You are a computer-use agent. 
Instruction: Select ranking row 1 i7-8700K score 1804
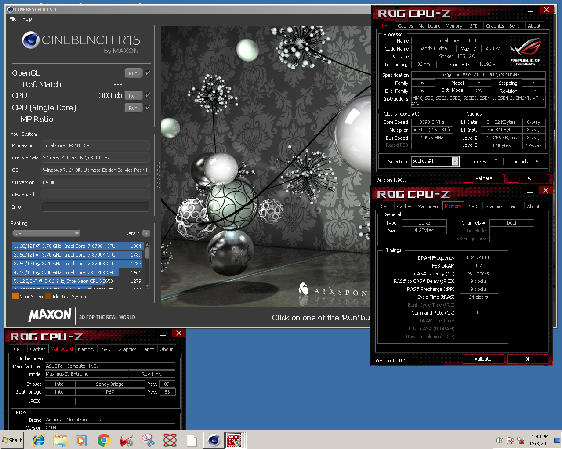point(78,246)
